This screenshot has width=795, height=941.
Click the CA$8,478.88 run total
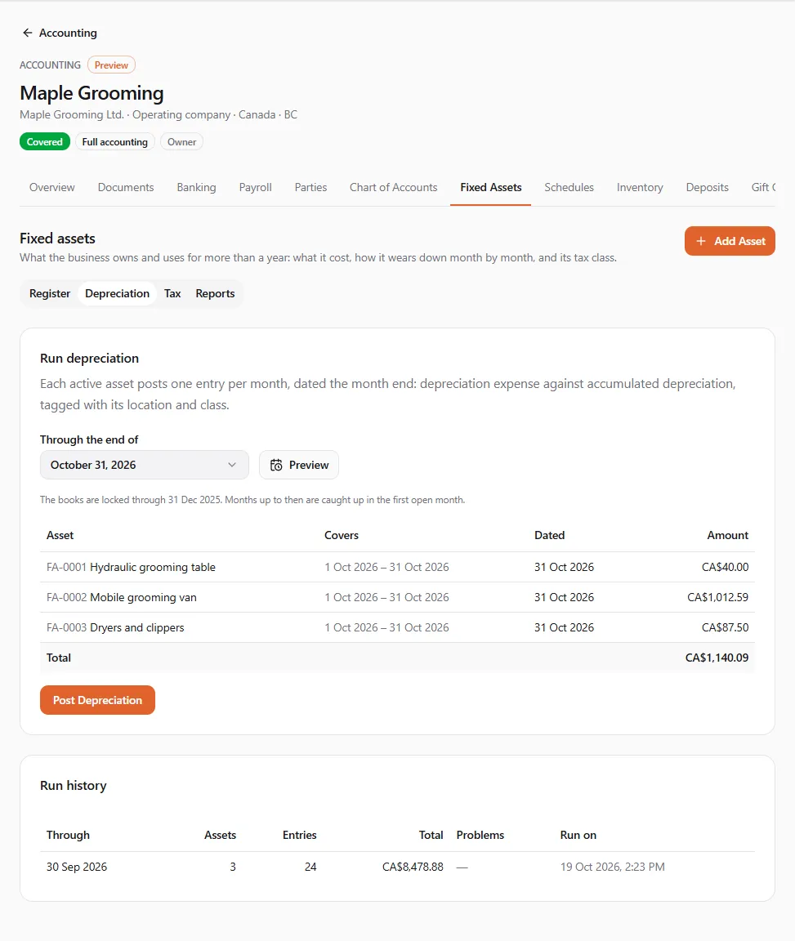413,867
